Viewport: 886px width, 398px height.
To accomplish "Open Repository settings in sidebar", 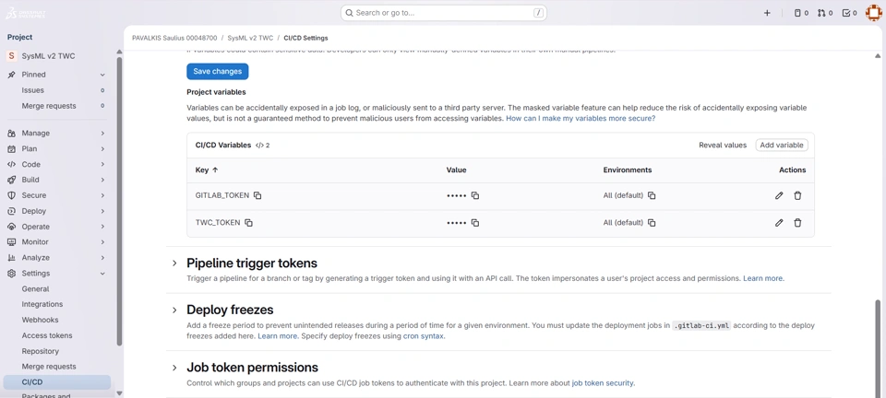I will click(x=41, y=351).
